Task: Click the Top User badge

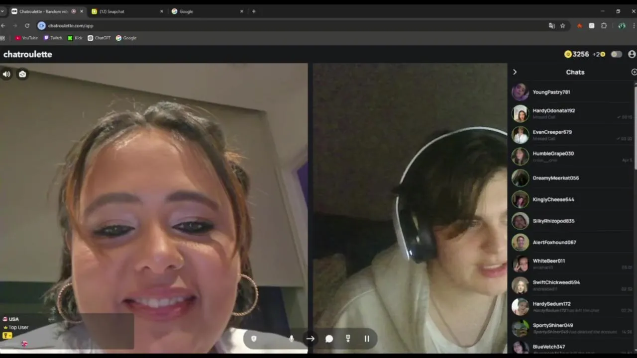Action: point(15,327)
